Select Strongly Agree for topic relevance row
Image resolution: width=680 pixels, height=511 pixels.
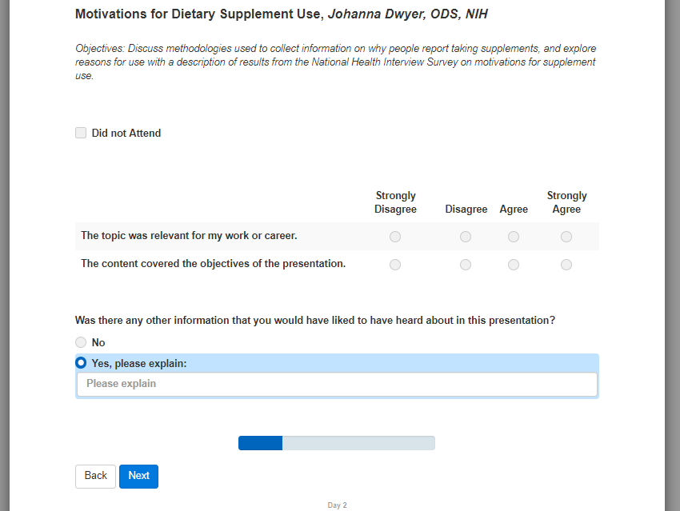[x=566, y=237]
